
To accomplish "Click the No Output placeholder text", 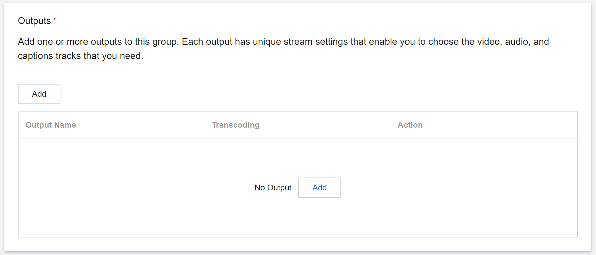I will pyautogui.click(x=273, y=188).
